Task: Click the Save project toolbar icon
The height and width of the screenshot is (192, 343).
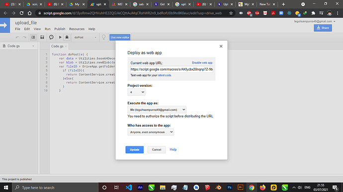Action: [x=42, y=37]
